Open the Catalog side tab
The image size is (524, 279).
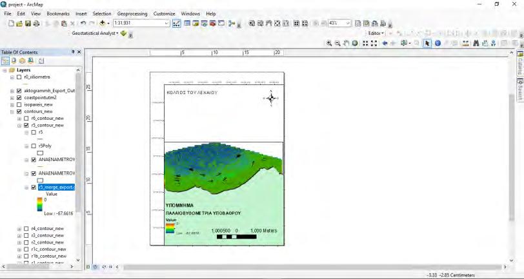point(520,63)
